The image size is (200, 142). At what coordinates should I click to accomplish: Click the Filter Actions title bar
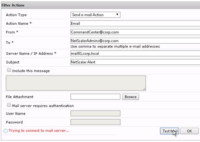[x=100, y=5]
